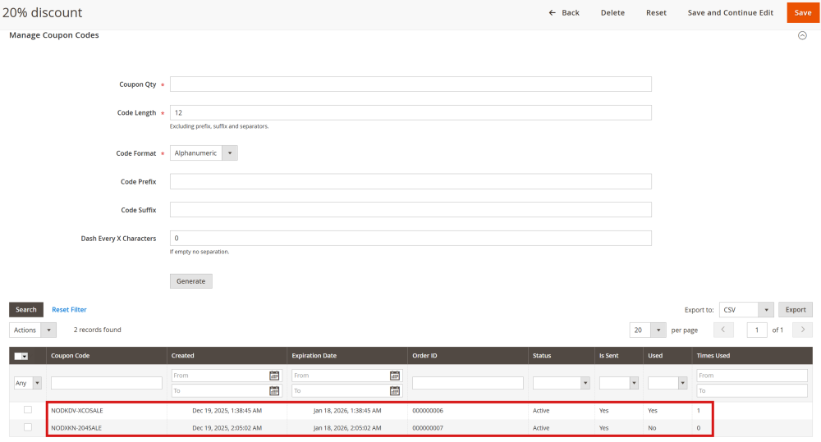
Task: Click coupon code NODXKN-204SALE
Action: 76,428
